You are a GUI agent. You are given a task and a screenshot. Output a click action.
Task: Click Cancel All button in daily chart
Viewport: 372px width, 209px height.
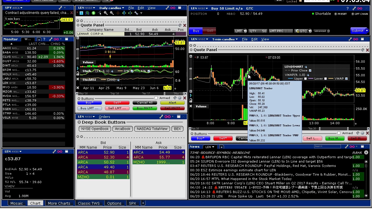pos(144,103)
